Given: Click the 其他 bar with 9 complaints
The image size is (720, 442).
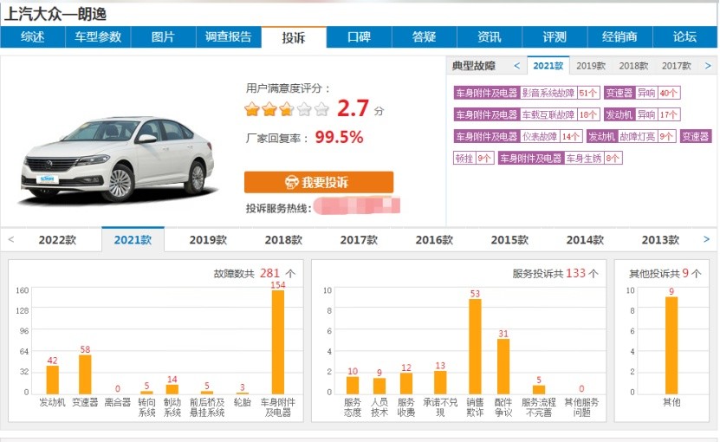Looking at the screenshot, I should pyautogui.click(x=671, y=346).
